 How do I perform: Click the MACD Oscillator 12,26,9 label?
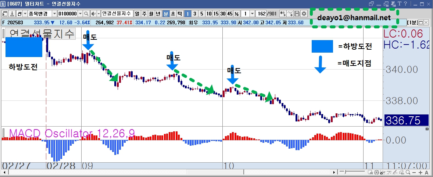tap(72, 133)
